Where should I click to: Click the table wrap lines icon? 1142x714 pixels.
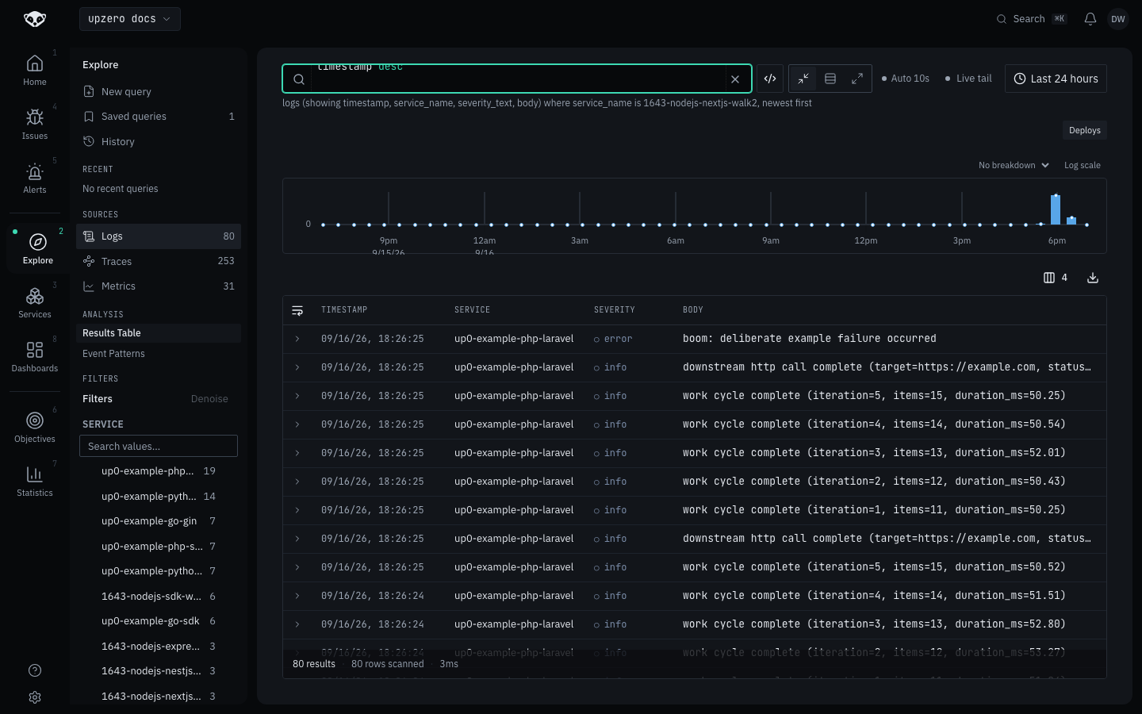[297, 310]
